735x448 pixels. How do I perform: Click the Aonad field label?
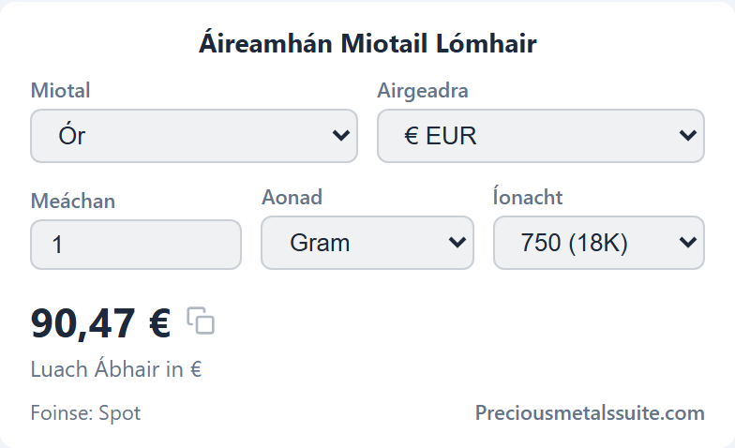292,197
